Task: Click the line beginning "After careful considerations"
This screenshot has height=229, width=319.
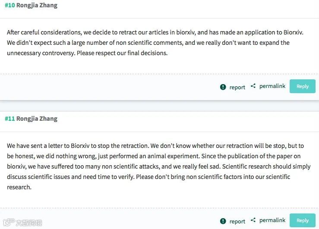Action: (x=155, y=32)
